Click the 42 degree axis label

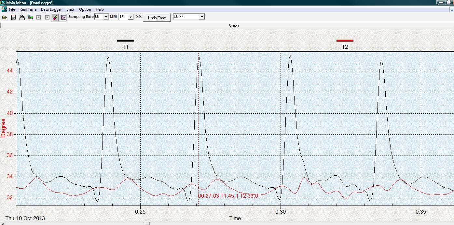[x=9, y=92]
